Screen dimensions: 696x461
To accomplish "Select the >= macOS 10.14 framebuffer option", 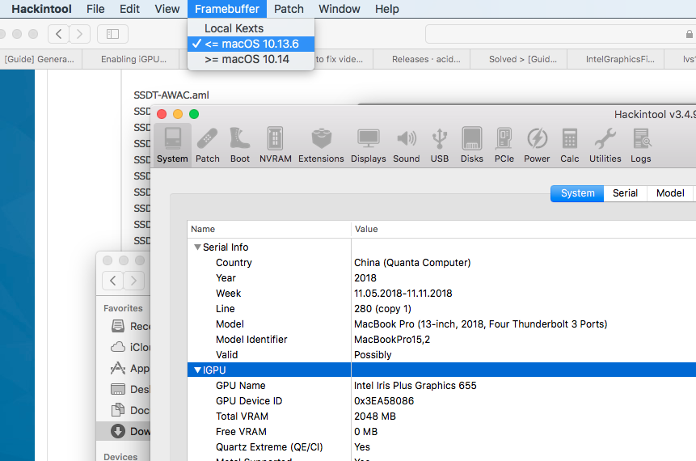I will (x=251, y=59).
